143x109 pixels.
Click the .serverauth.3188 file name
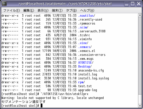92,31
